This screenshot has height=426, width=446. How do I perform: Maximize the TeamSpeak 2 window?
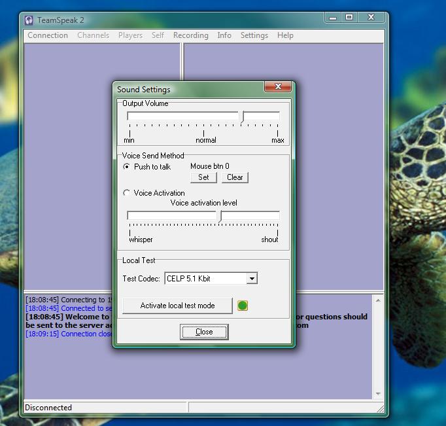349,18
